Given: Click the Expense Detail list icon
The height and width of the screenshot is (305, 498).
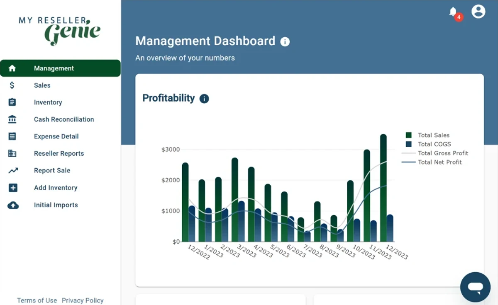Looking at the screenshot, I should [x=12, y=136].
